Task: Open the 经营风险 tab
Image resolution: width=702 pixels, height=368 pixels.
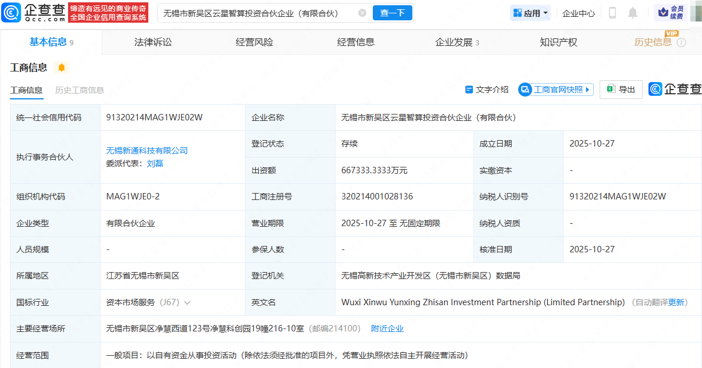Action: pos(254,42)
